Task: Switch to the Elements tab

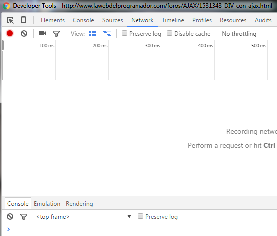Action: point(53,20)
